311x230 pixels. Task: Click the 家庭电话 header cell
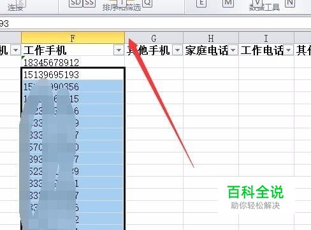tap(211, 50)
